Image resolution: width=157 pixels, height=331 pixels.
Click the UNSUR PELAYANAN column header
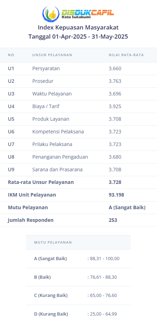tap(52, 55)
